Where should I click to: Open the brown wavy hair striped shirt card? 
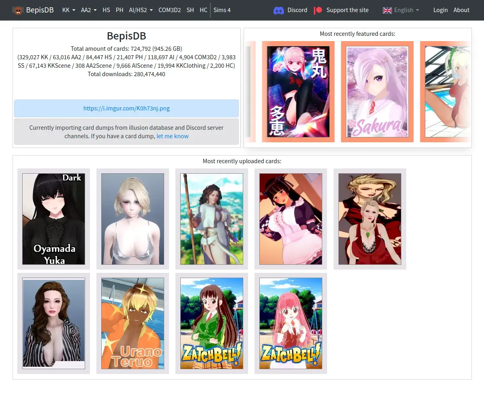[54, 323]
